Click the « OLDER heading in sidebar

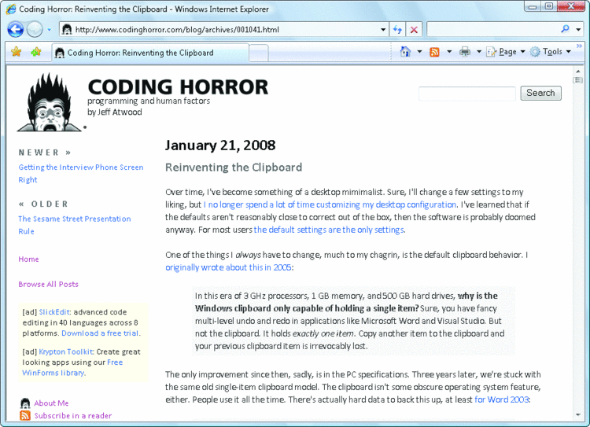pos(43,204)
